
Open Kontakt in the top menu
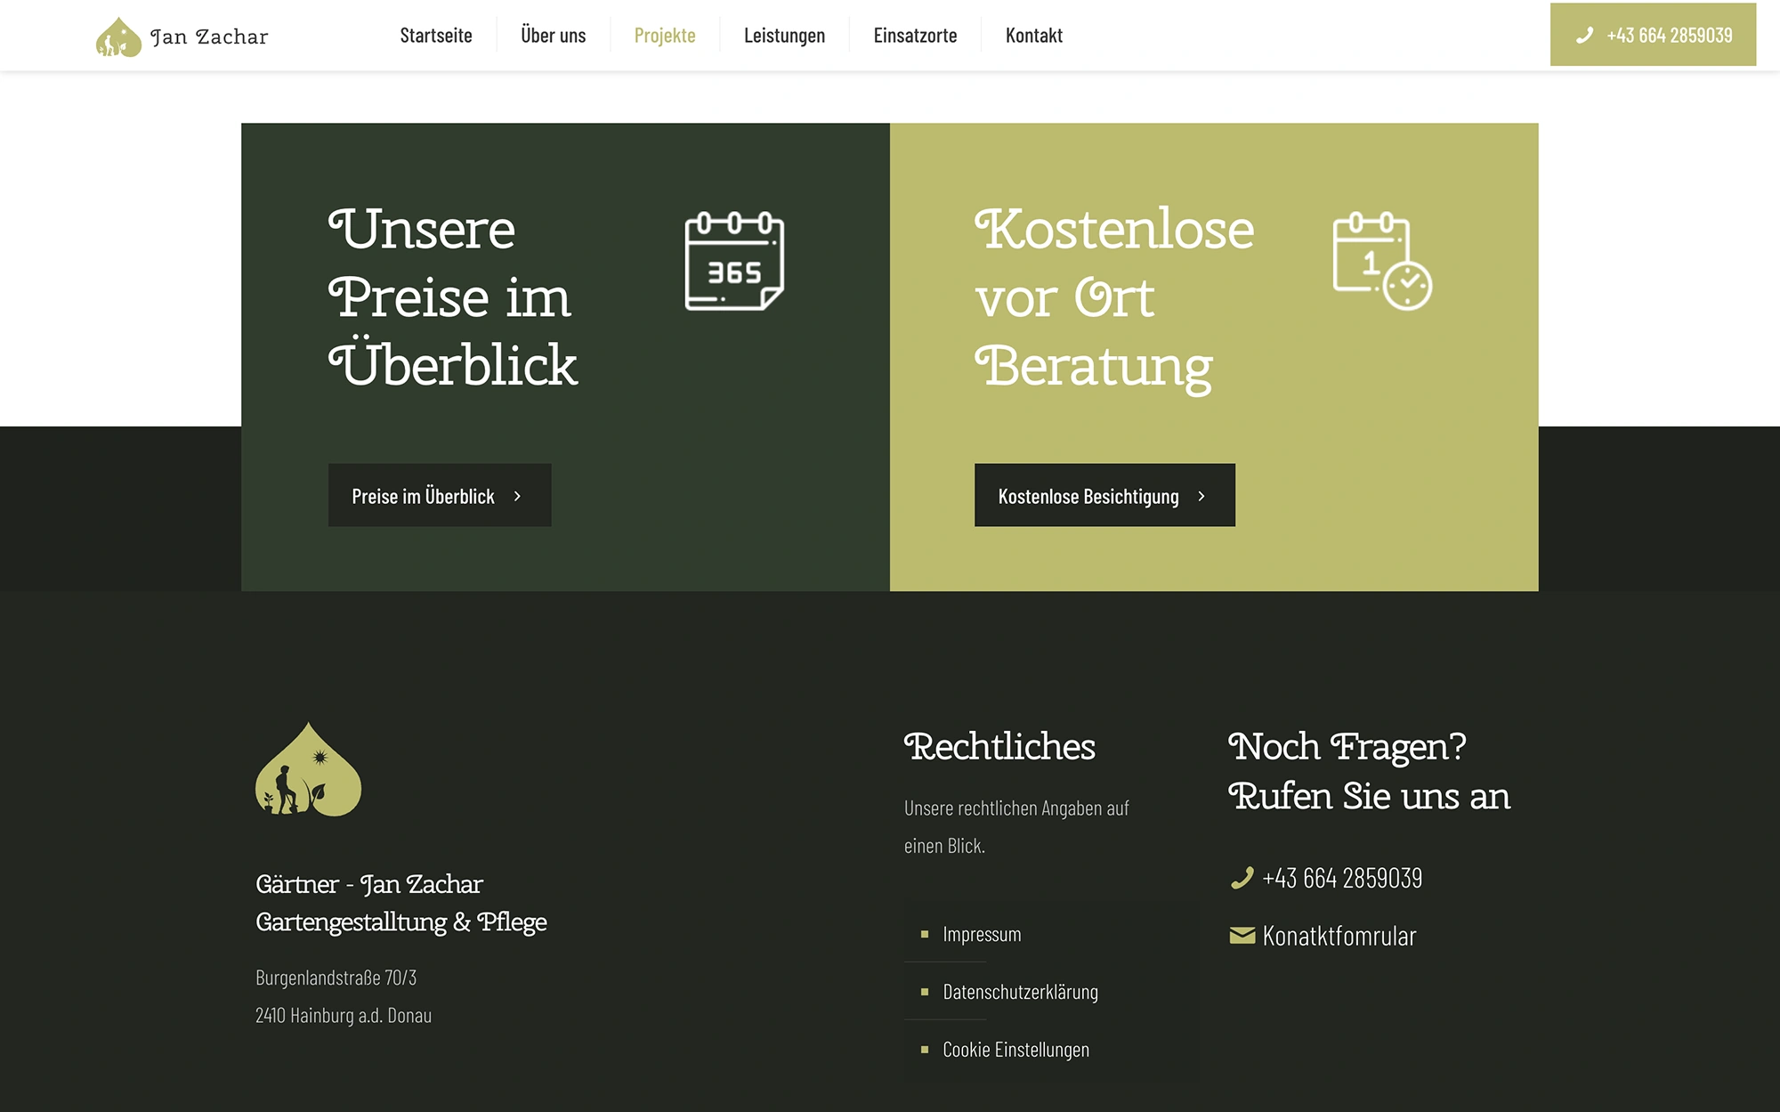(x=1034, y=36)
